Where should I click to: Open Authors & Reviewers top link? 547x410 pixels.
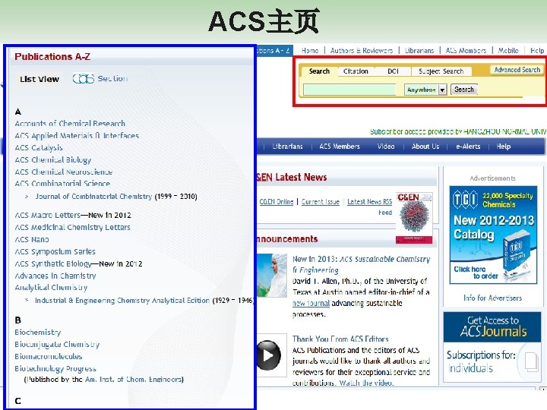[362, 51]
